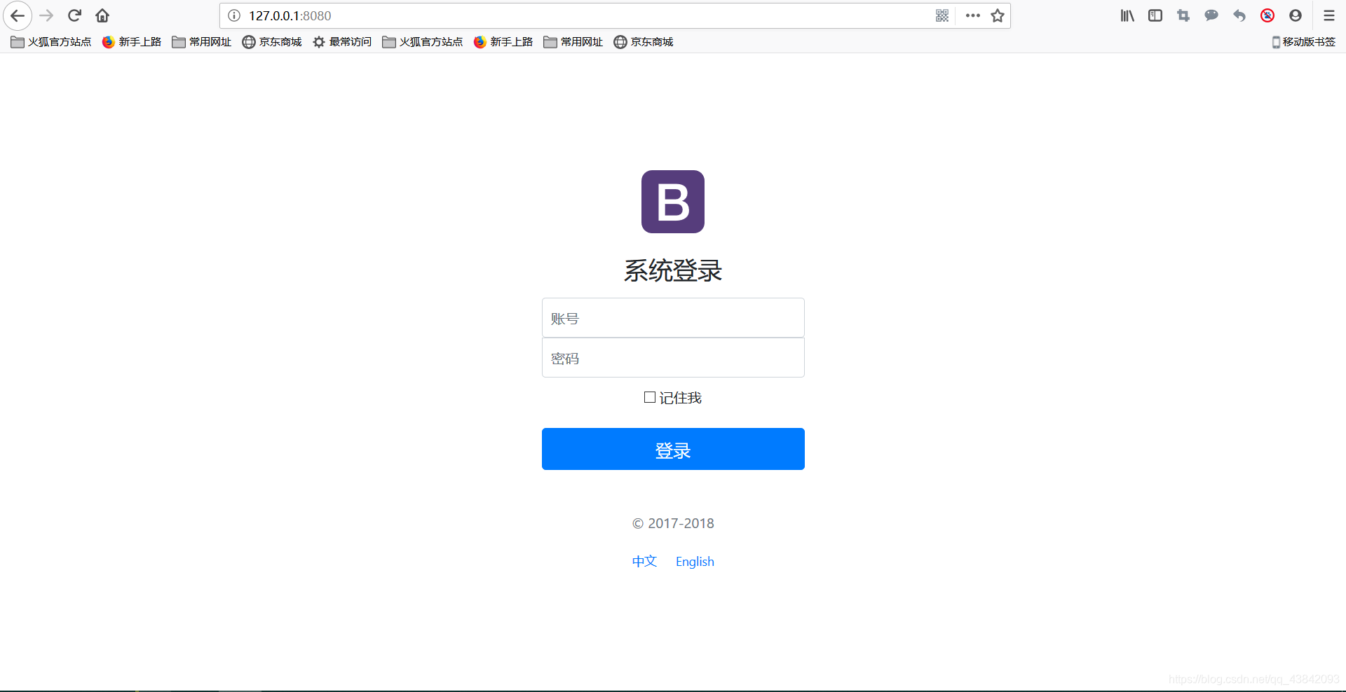
Task: Check the 记住我 checkbox
Action: (x=649, y=396)
